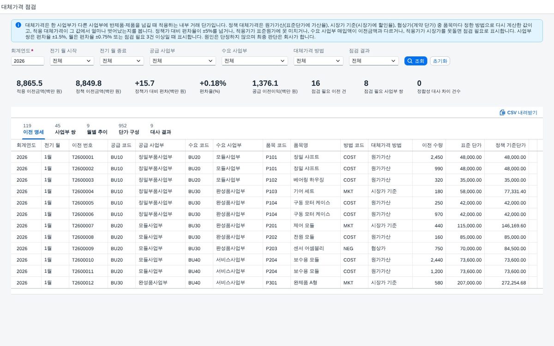The width and height of the screenshot is (554, 346).
Task: Click the 16 점검 필요 이전 건 KPI
Action: point(329,86)
